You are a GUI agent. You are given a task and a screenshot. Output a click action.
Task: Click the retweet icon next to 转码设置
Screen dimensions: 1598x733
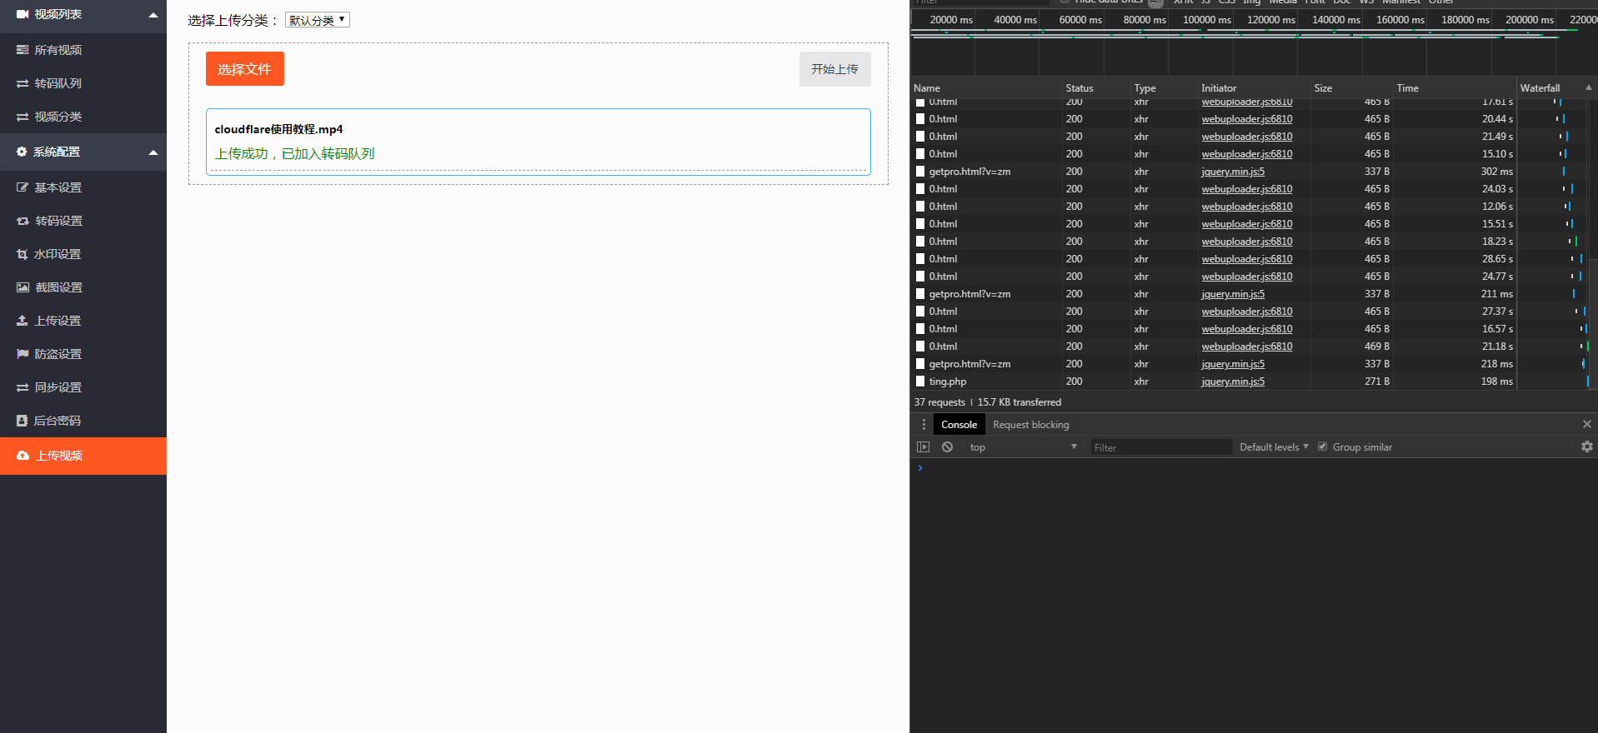tap(23, 221)
